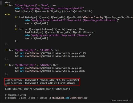This screenshot has height=103, width=133.
Task: Click the tx-delay-ps <700> fdt set line
Action: click(x=50, y=56)
